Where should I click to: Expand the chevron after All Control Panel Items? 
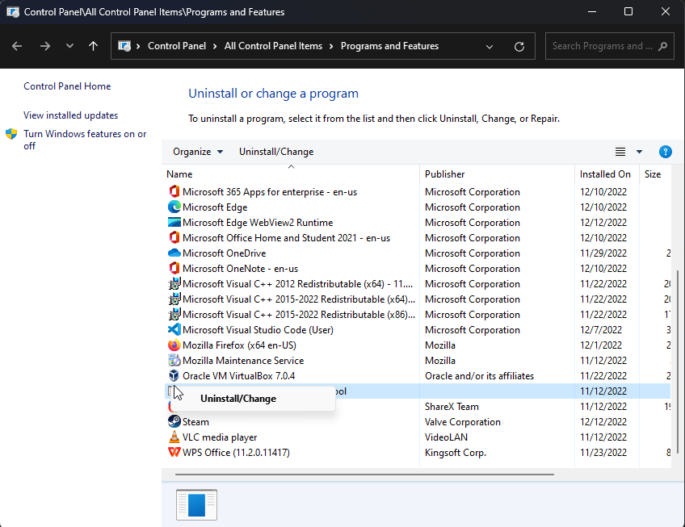331,46
